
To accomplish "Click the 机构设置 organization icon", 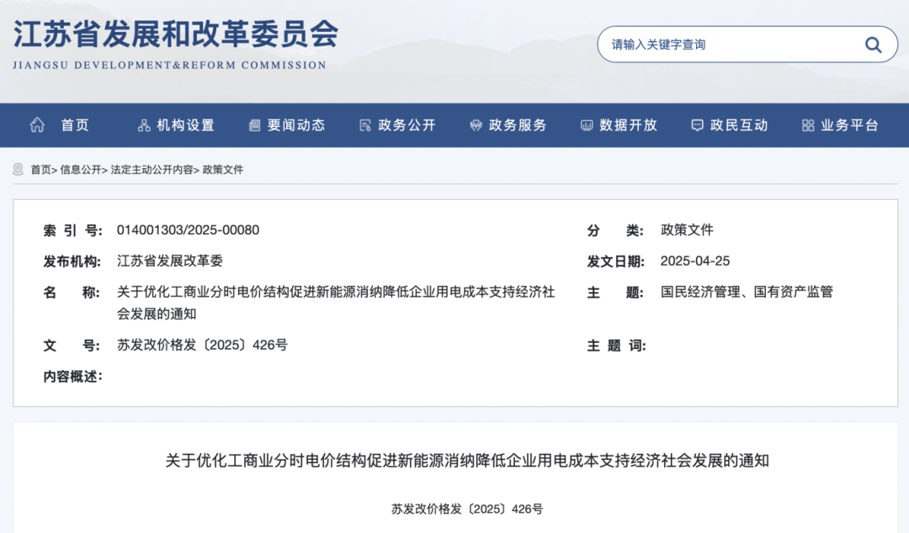I will pos(143,124).
